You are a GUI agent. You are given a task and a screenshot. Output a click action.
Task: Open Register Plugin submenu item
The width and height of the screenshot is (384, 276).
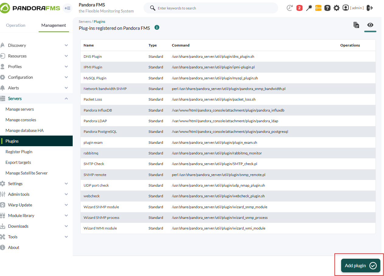pos(19,152)
